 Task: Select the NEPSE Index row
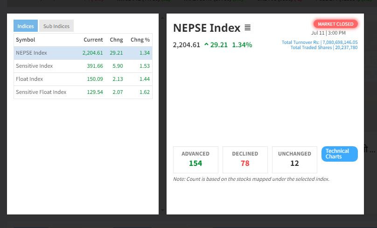tap(83, 53)
